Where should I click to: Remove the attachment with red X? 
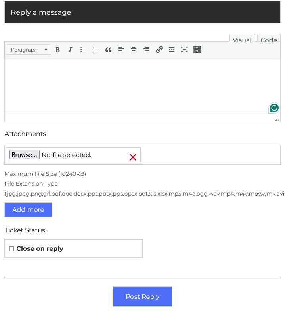click(133, 157)
